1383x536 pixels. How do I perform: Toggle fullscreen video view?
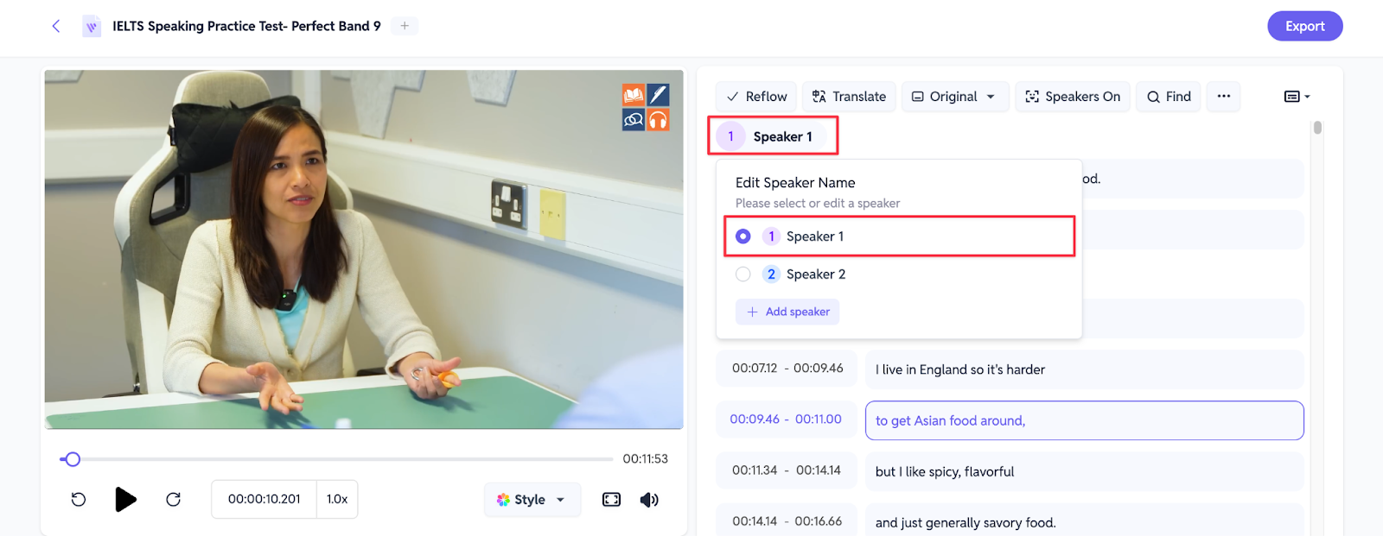611,500
